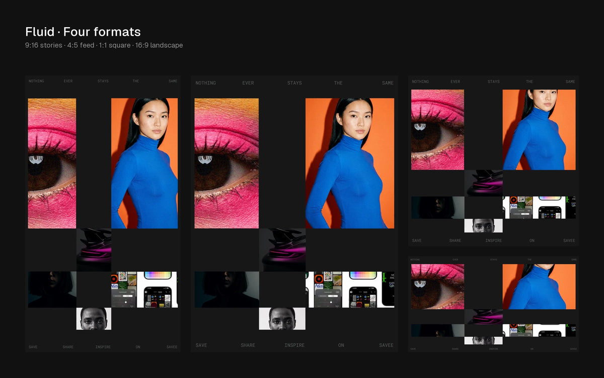
Task: Click "STAYS" in the 1:1 square panel
Action: point(494,82)
